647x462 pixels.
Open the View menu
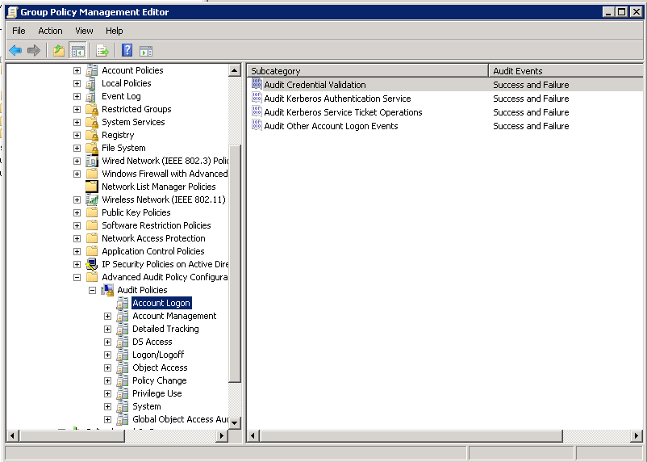[84, 31]
